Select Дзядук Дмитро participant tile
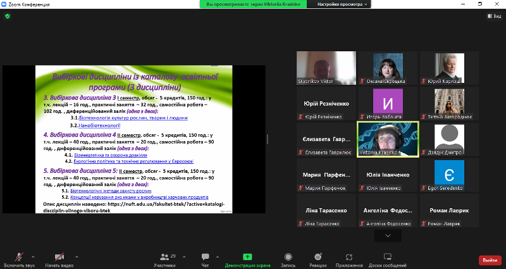The width and height of the screenshot is (506, 269). click(x=450, y=139)
